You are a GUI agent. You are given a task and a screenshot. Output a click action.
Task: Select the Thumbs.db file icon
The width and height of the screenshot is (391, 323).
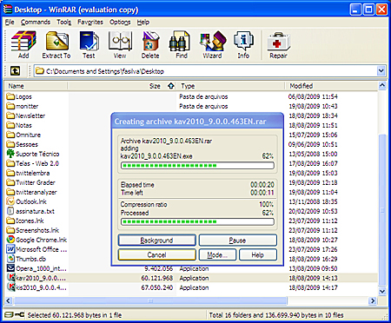[10, 259]
